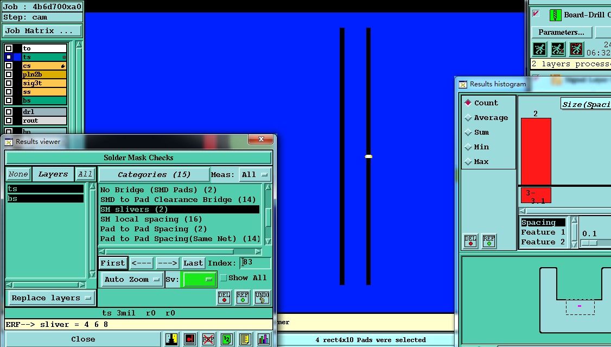
Task: Click the 0.1 slider in histogram
Action: [x=589, y=243]
